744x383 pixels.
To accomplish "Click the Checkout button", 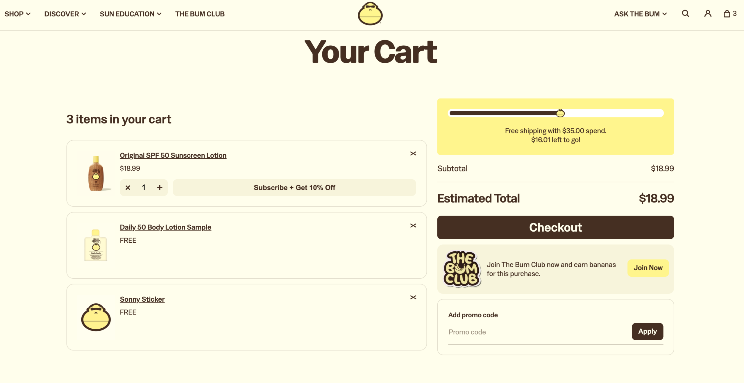I will click(555, 227).
